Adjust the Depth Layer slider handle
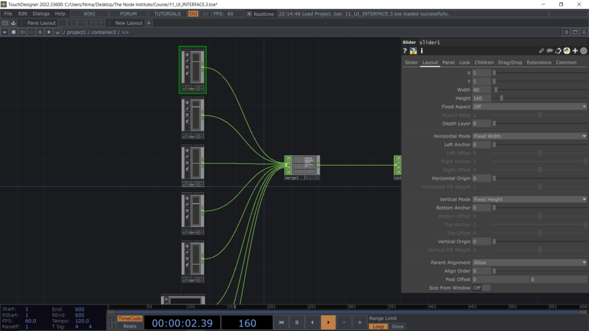 [x=494, y=124]
